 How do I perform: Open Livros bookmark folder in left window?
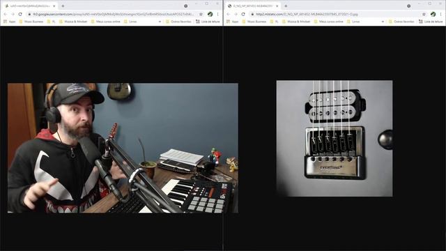click(x=130, y=22)
